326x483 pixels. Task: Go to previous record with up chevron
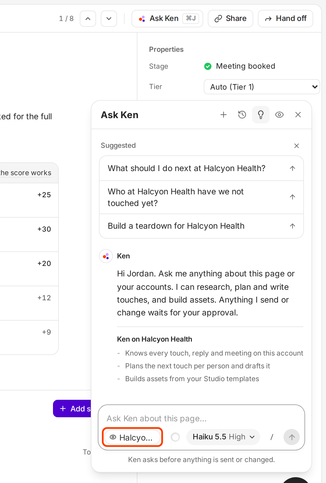point(88,19)
